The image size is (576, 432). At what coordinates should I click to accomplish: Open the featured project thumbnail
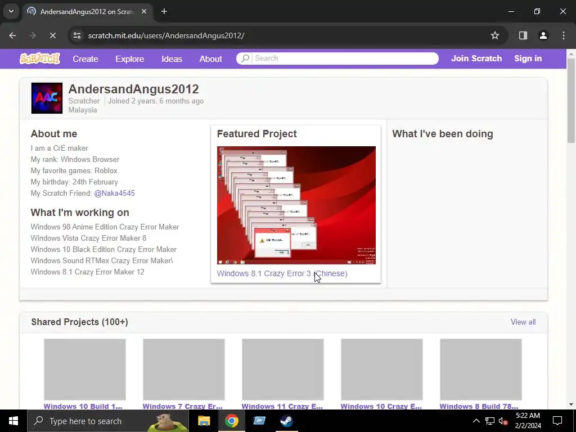(x=296, y=205)
